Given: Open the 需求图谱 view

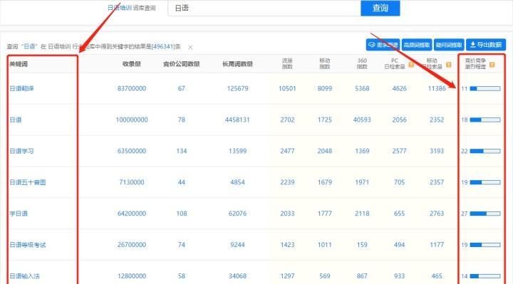Looking at the screenshot, I should 383,45.
